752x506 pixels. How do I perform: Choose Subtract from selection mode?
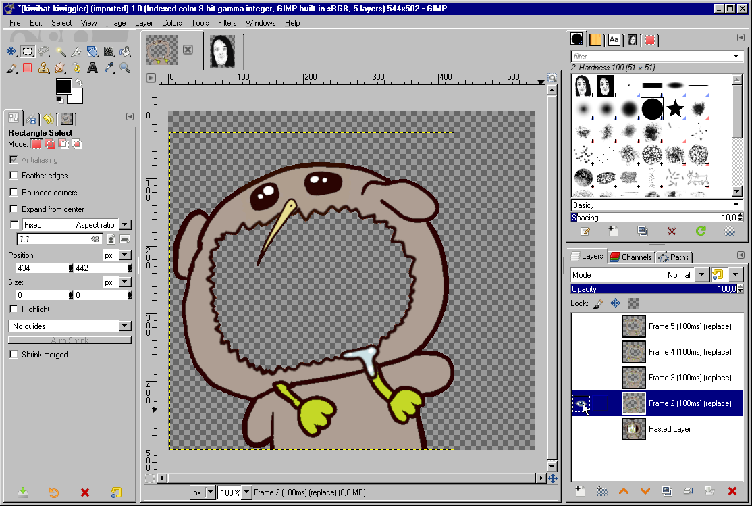point(63,143)
